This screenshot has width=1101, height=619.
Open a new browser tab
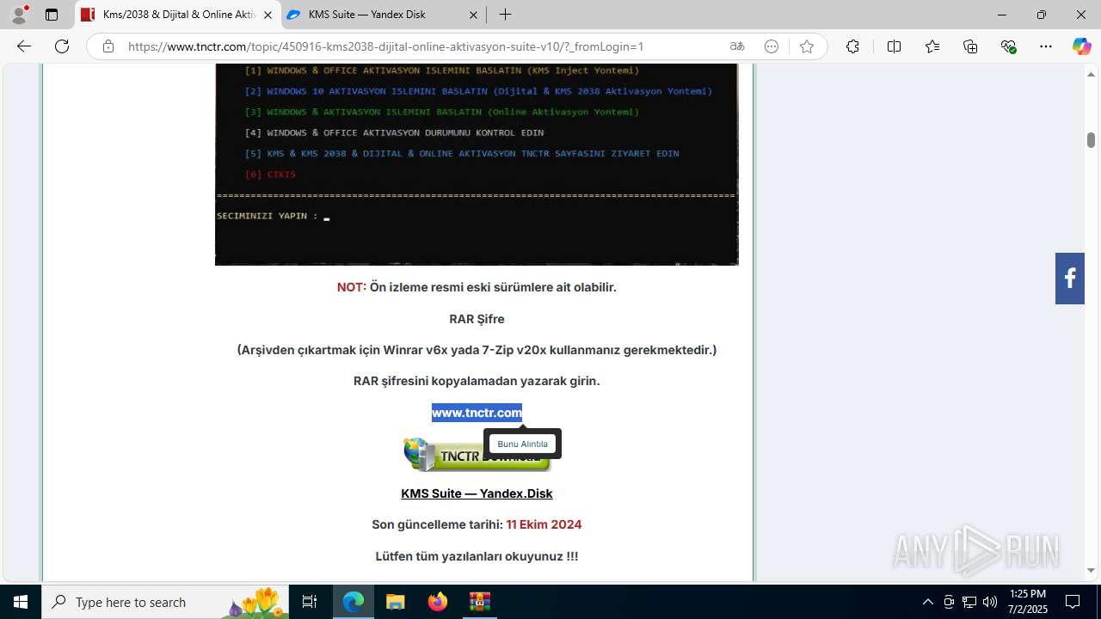pyautogui.click(x=505, y=15)
